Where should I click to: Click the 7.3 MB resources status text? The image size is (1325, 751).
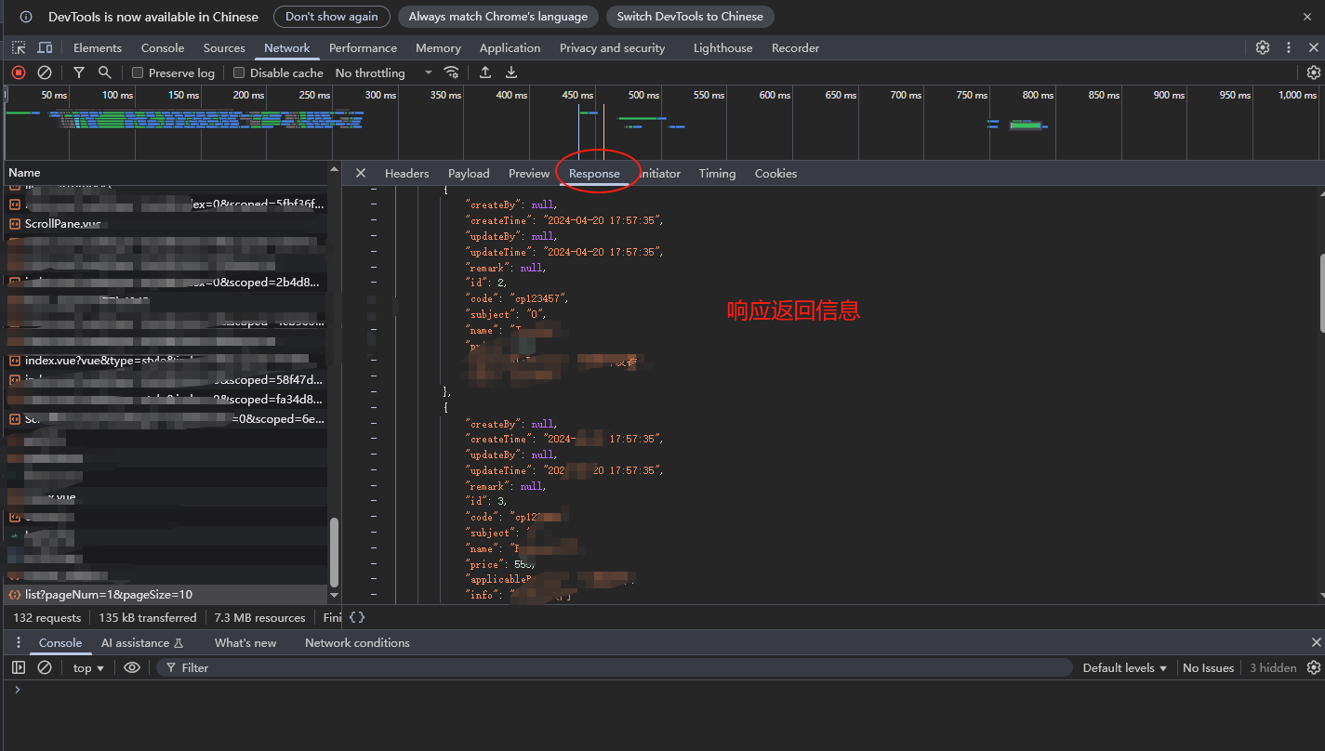(259, 617)
